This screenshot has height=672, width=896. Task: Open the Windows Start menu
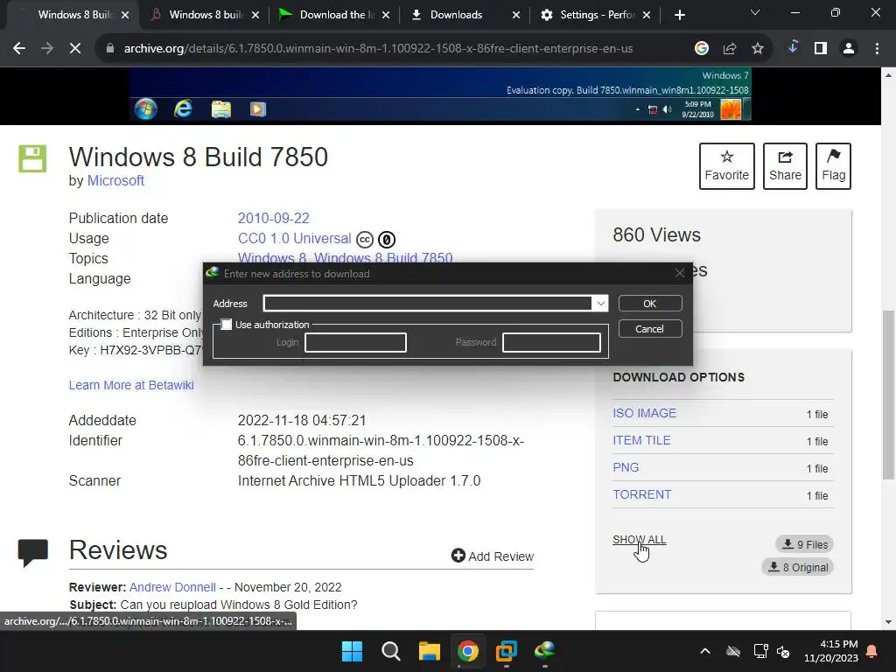(x=352, y=651)
